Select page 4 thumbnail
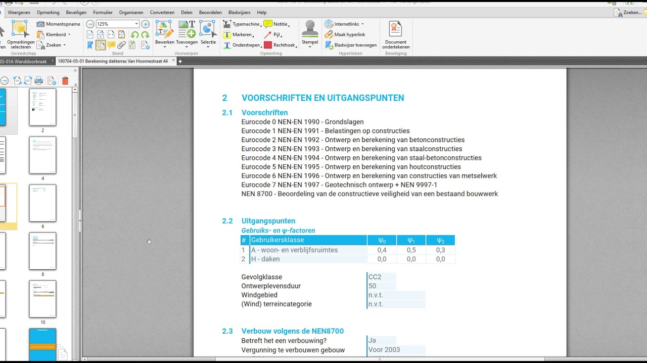The height and width of the screenshot is (363, 647). (x=42, y=155)
